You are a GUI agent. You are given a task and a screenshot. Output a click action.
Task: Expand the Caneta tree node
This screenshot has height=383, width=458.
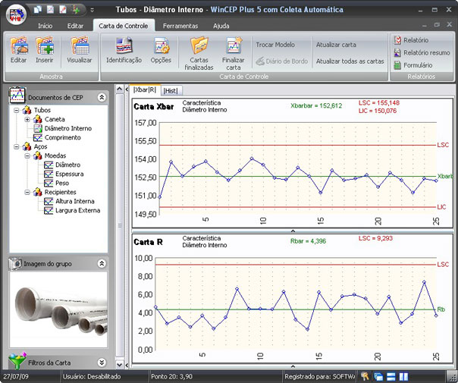27,119
